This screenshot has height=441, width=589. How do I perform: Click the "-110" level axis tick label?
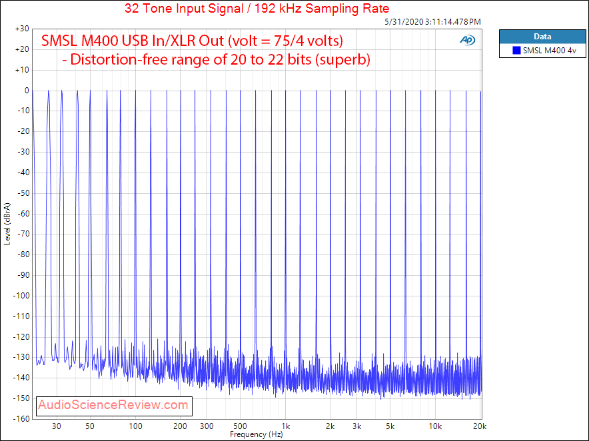[x=21, y=316]
